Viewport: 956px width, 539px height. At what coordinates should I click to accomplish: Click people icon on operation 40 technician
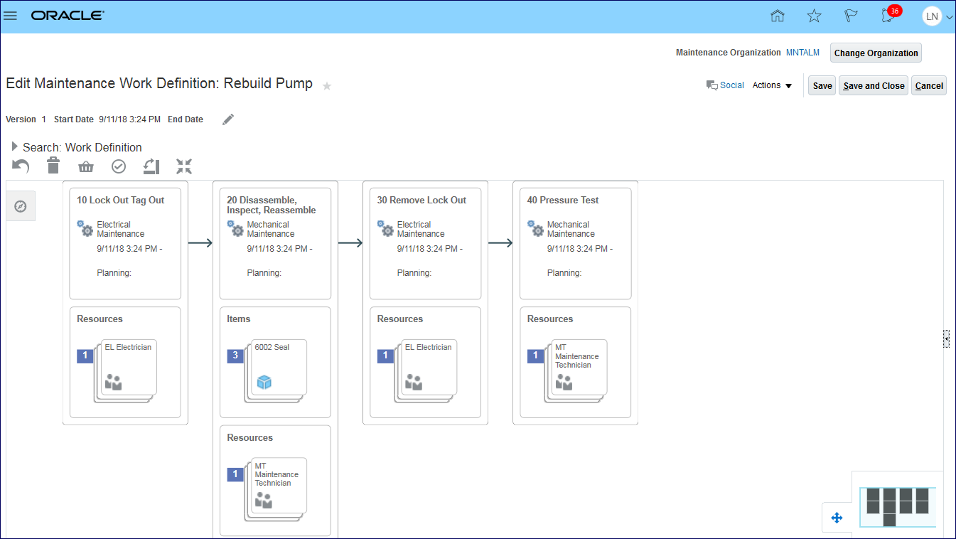click(x=564, y=383)
